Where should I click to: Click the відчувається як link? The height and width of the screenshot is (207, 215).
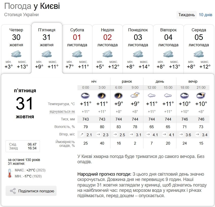62,111
